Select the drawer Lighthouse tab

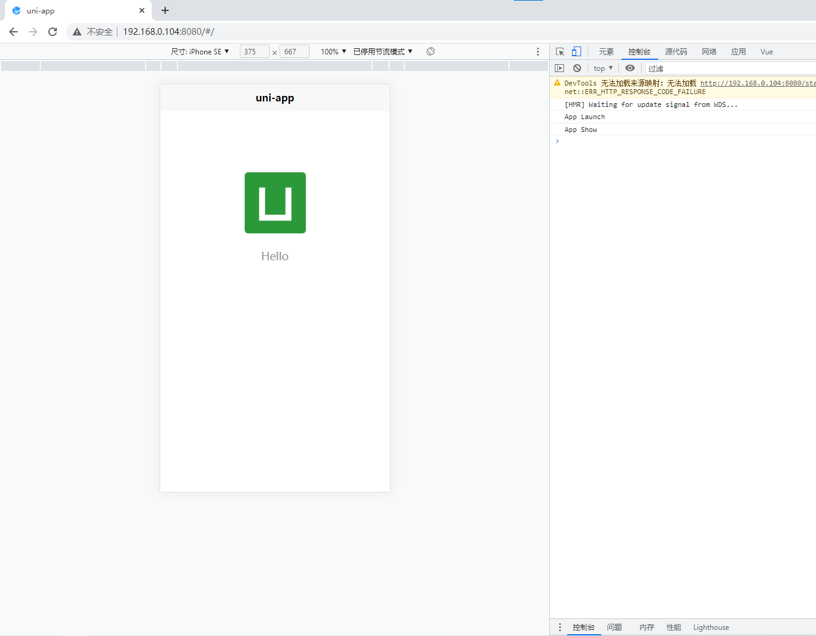tap(711, 627)
